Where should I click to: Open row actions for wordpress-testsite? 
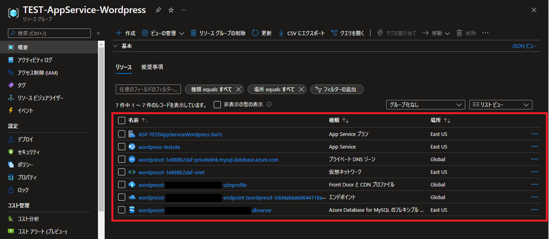coord(535,147)
